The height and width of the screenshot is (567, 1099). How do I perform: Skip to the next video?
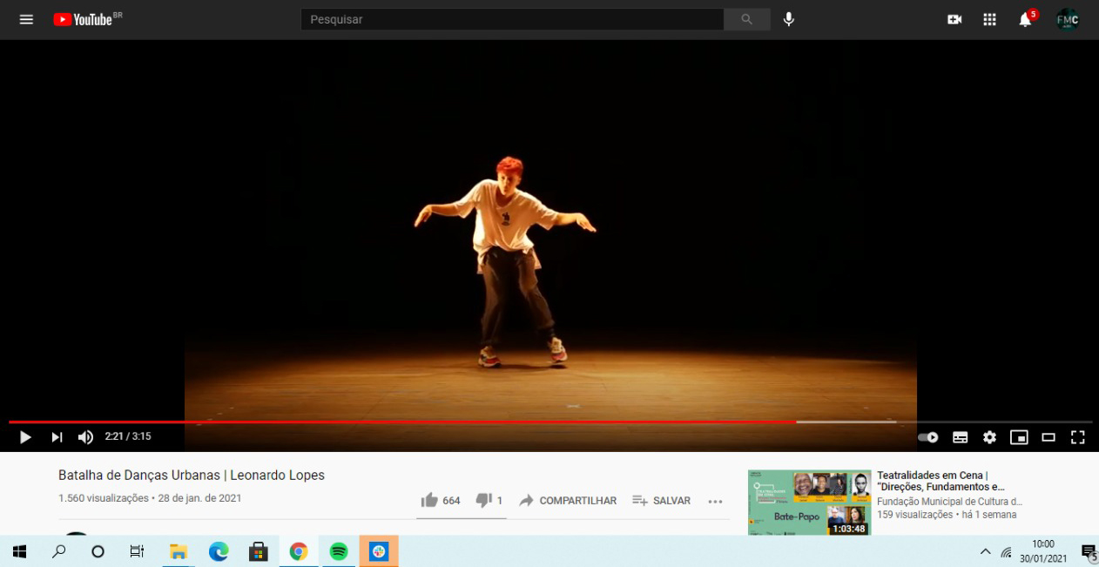(x=57, y=437)
